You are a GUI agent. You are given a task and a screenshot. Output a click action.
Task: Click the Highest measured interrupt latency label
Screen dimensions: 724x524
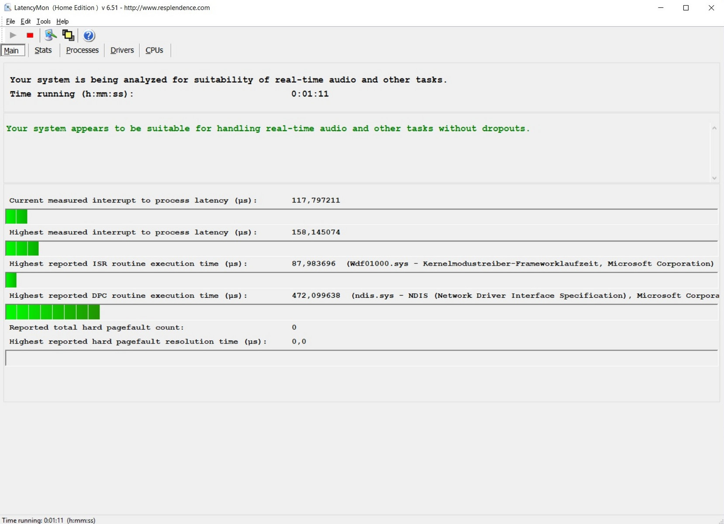click(x=133, y=232)
